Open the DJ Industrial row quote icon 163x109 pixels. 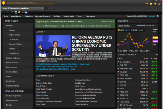click(x=118, y=62)
